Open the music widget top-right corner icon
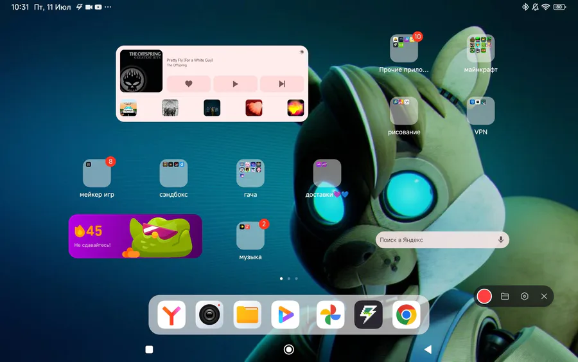The height and width of the screenshot is (362, 578). 302,52
